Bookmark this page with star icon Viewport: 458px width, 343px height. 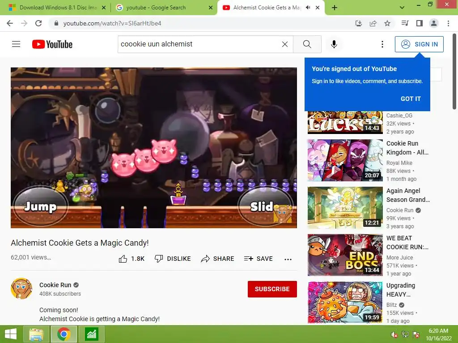[x=387, y=23]
